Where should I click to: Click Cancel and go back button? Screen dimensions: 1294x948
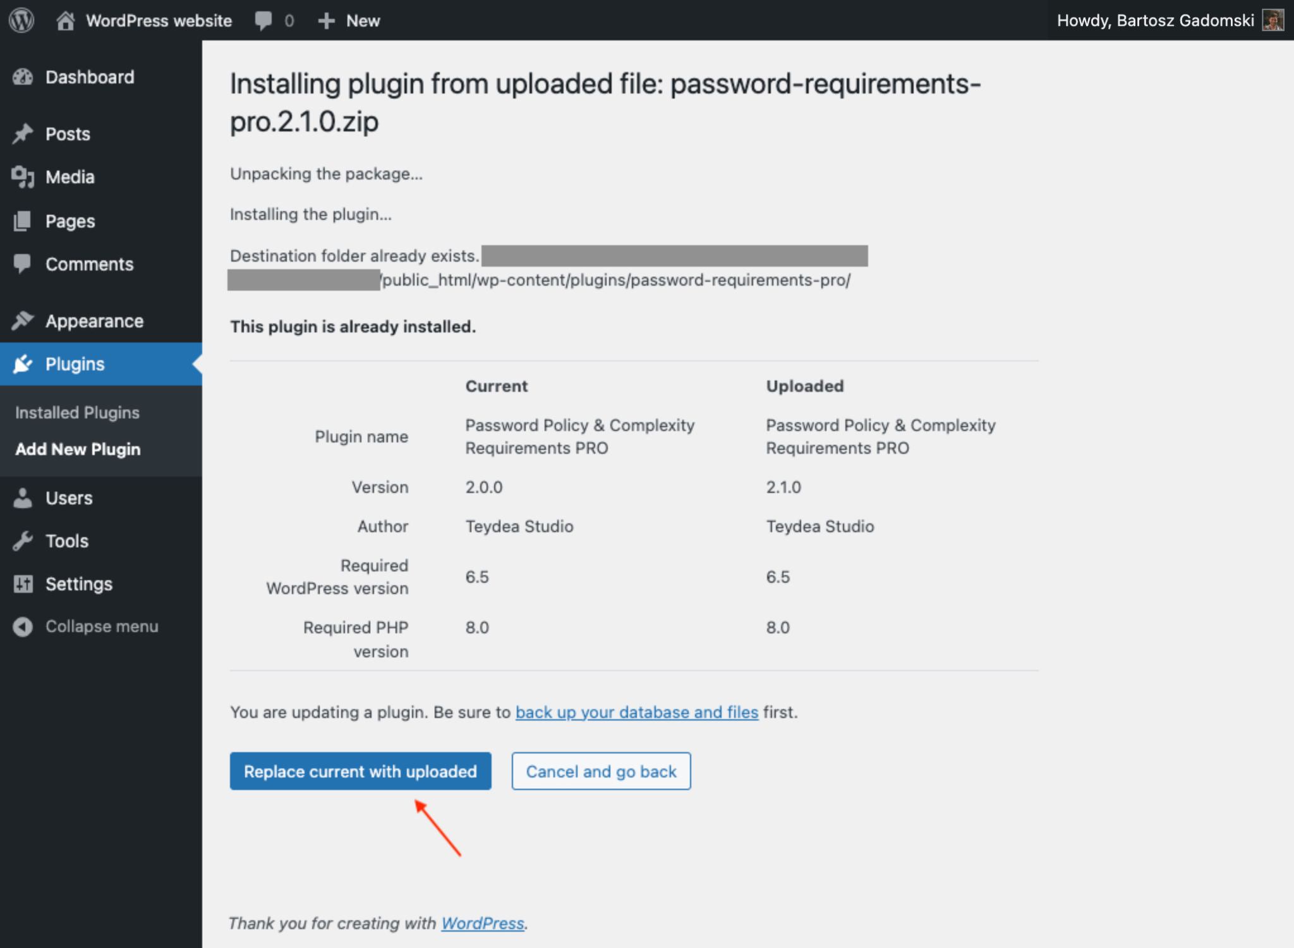pyautogui.click(x=601, y=771)
